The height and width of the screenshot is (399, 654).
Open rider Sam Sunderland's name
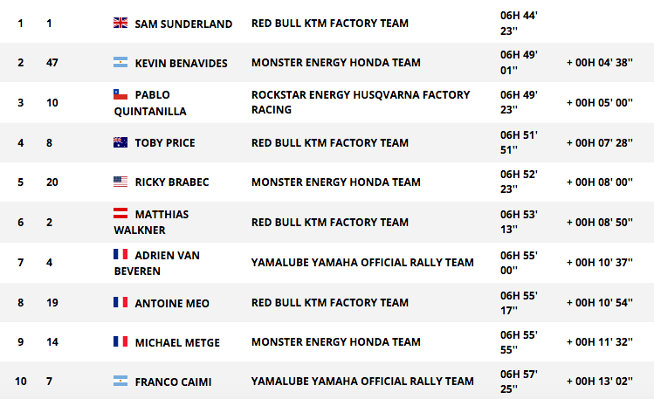coord(183,24)
